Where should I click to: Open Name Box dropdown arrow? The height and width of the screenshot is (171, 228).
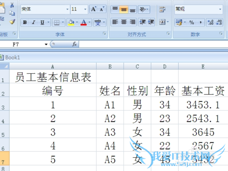(46, 44)
